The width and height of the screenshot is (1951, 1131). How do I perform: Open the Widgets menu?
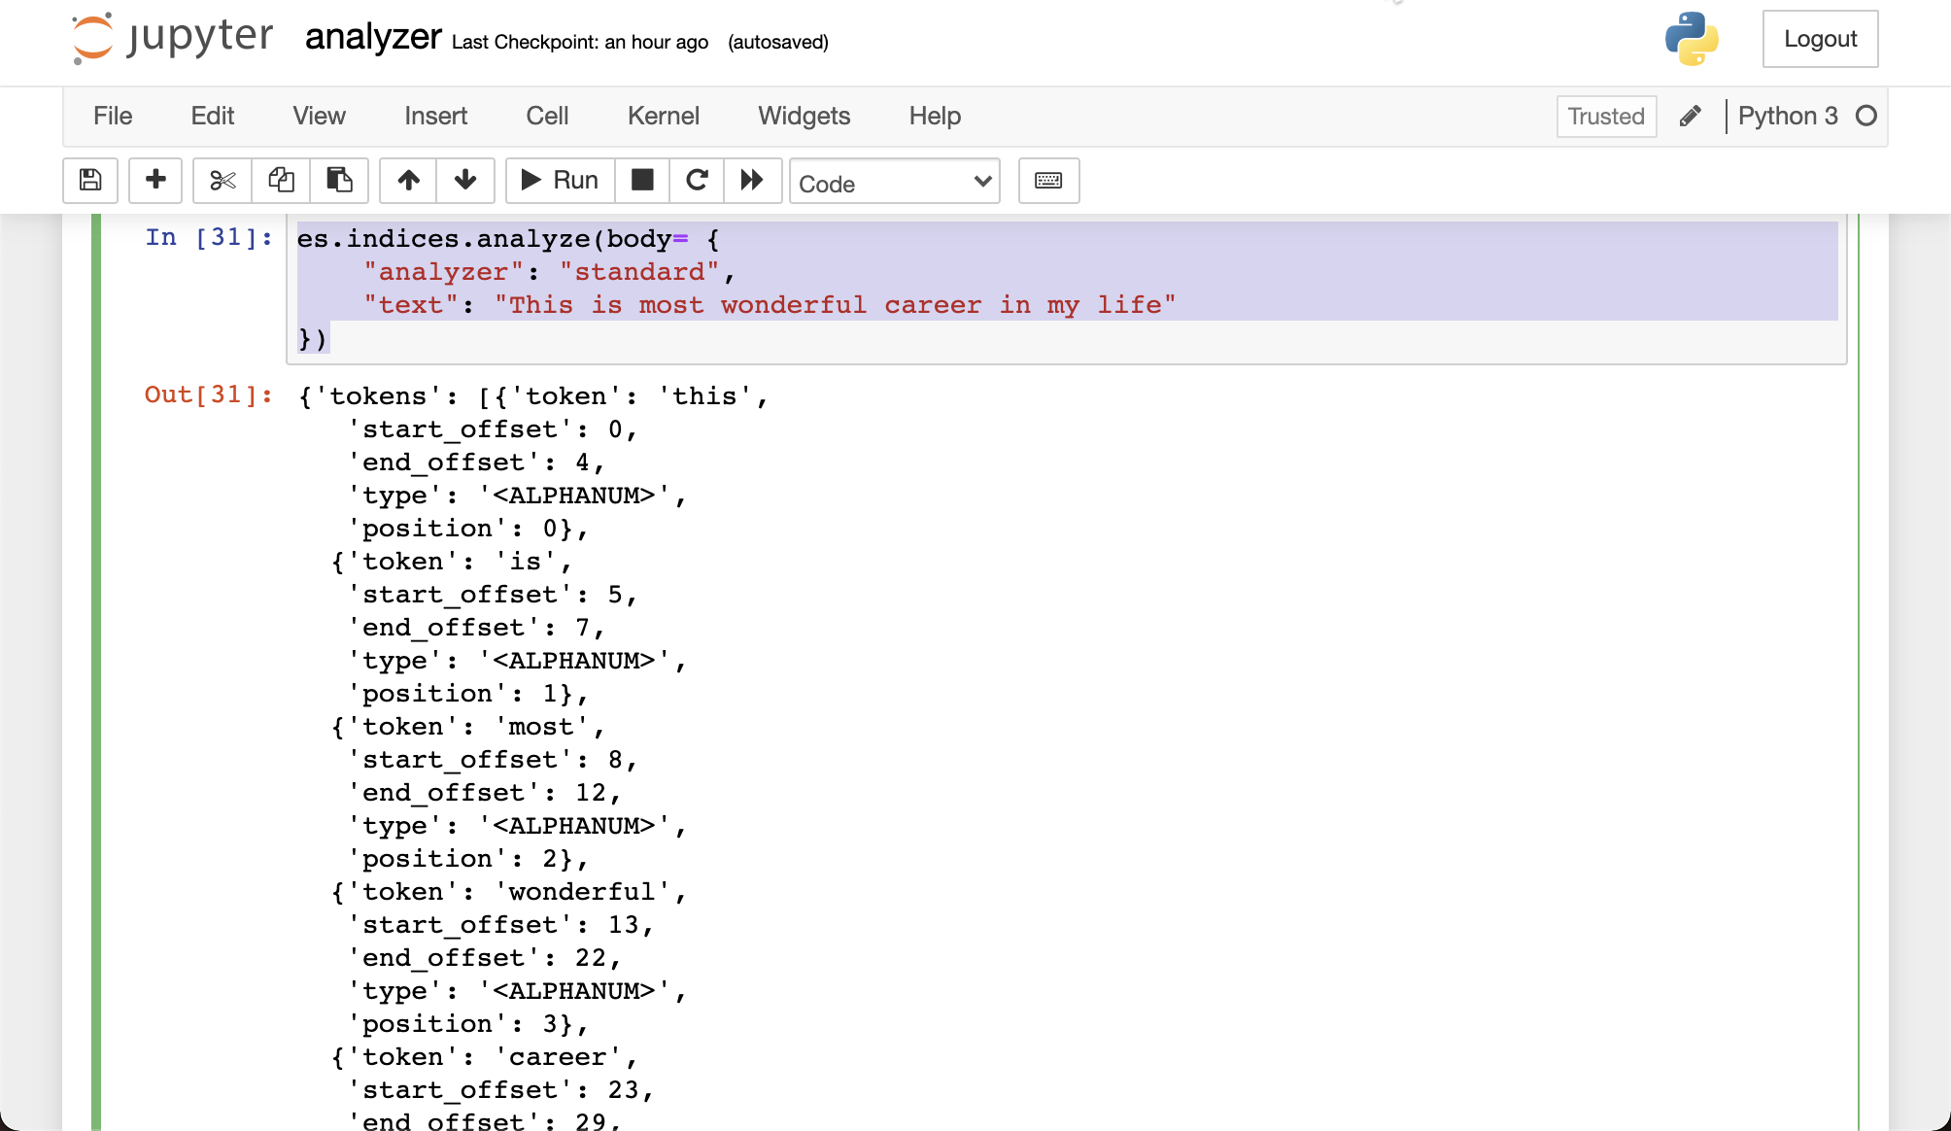[x=804, y=116]
